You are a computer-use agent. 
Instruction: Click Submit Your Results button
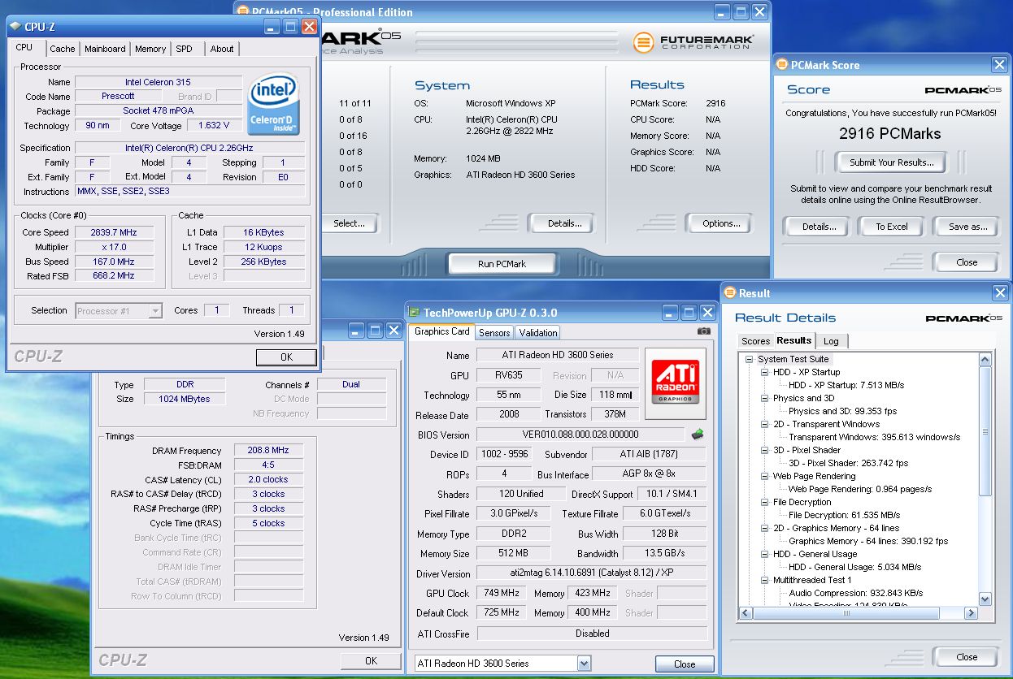coord(892,162)
